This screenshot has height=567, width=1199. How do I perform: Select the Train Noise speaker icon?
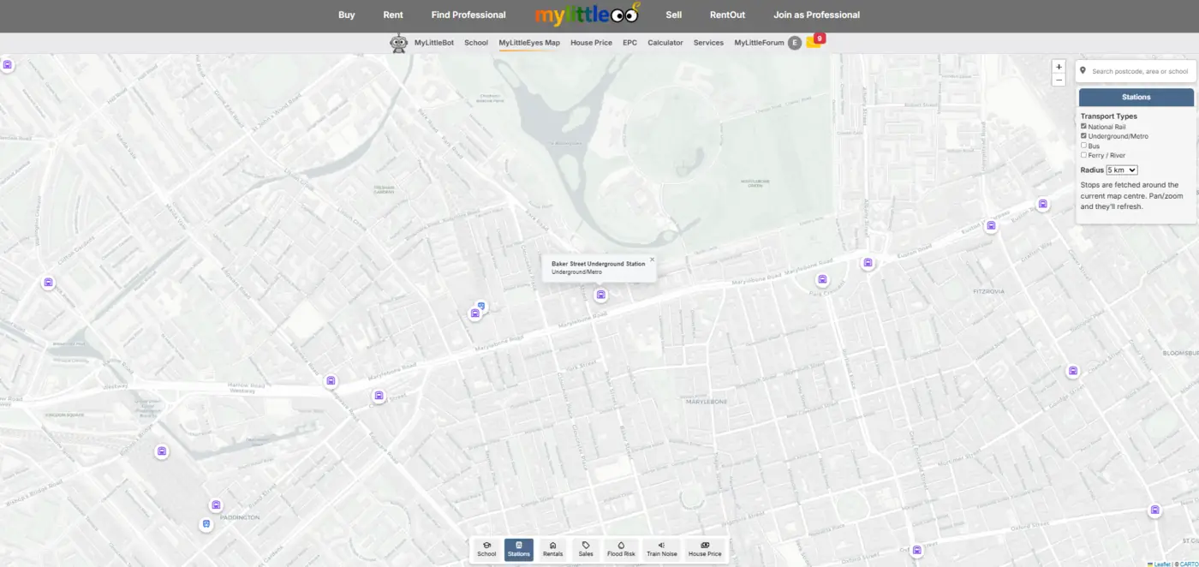point(661,549)
